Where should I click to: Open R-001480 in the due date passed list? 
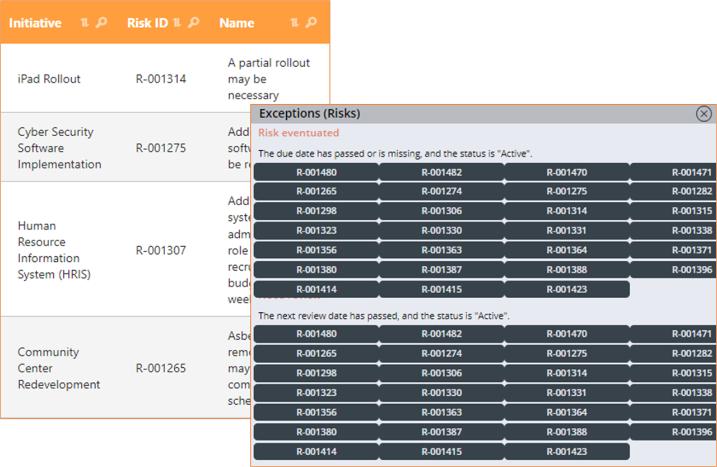(316, 172)
